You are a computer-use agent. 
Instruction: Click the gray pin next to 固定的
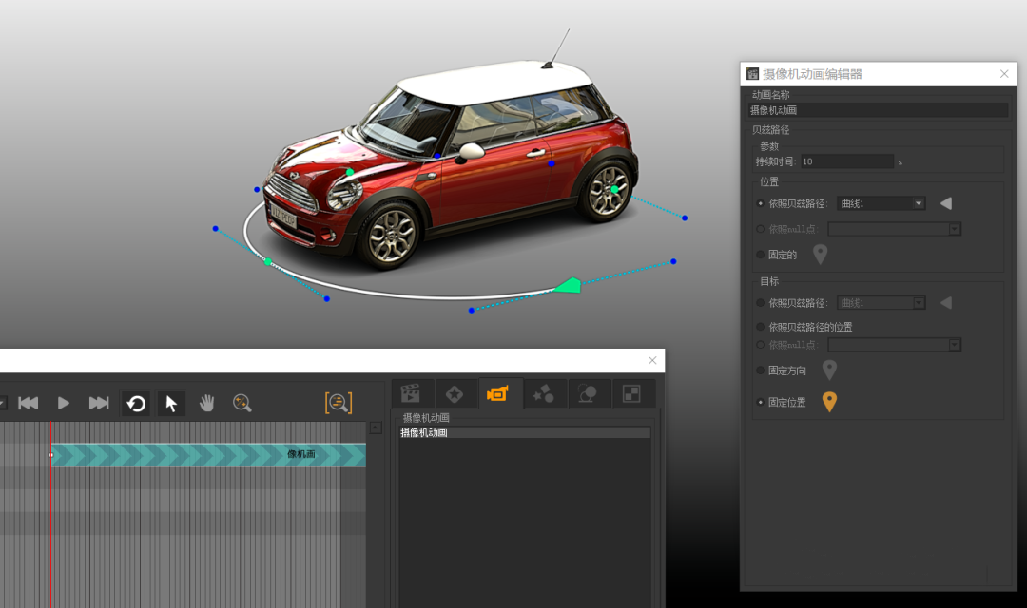[x=820, y=254]
